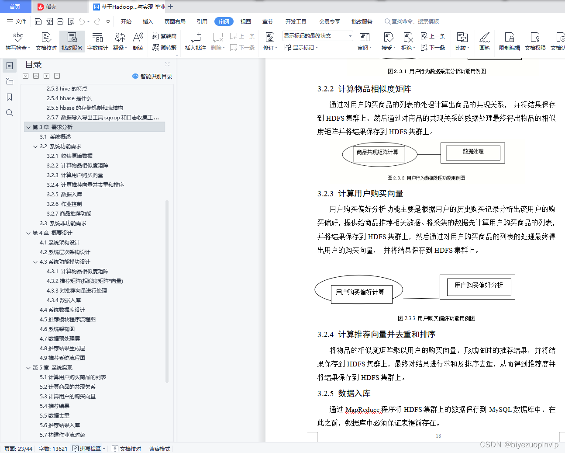Open the spell check (拼写检查) tool

click(18, 41)
